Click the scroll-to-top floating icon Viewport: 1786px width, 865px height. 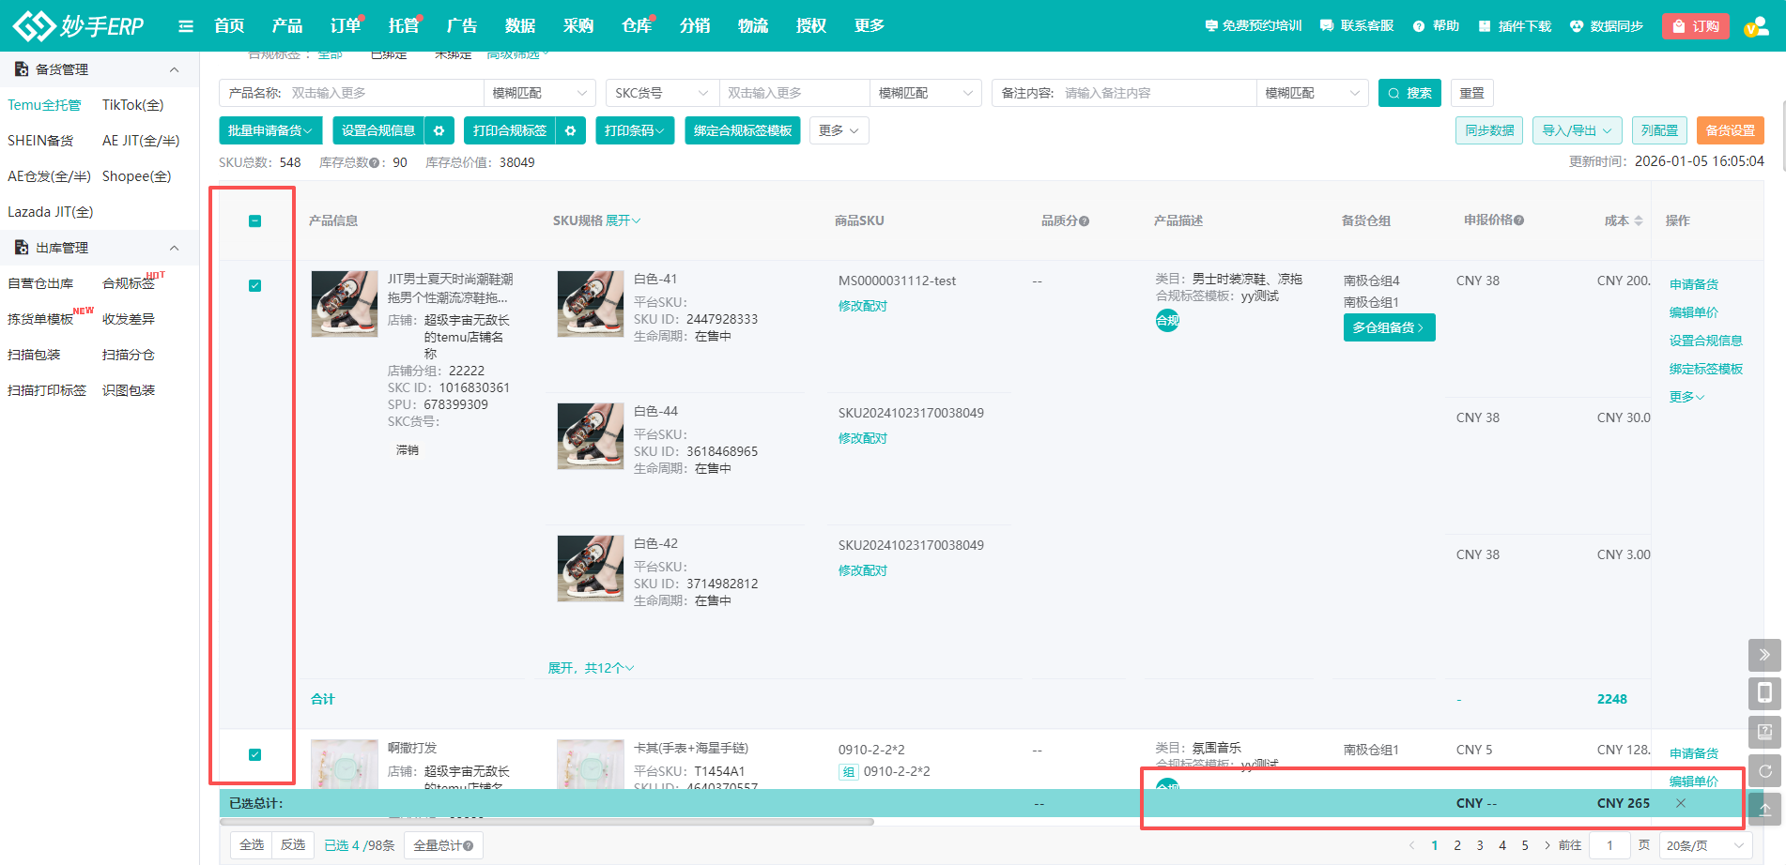1764,809
